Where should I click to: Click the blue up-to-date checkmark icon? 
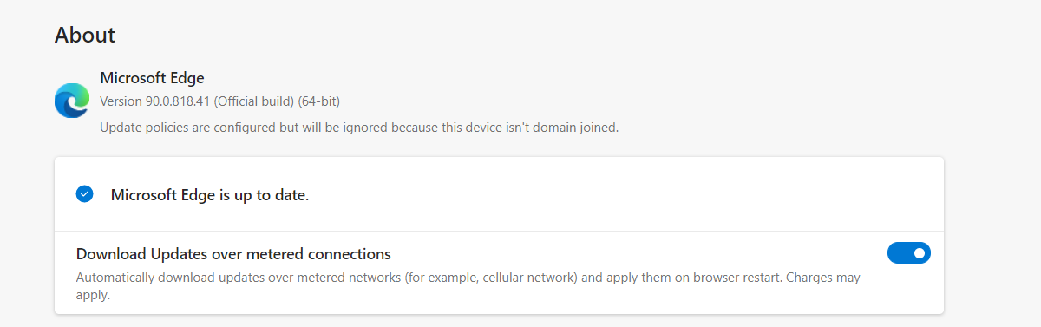pos(84,194)
